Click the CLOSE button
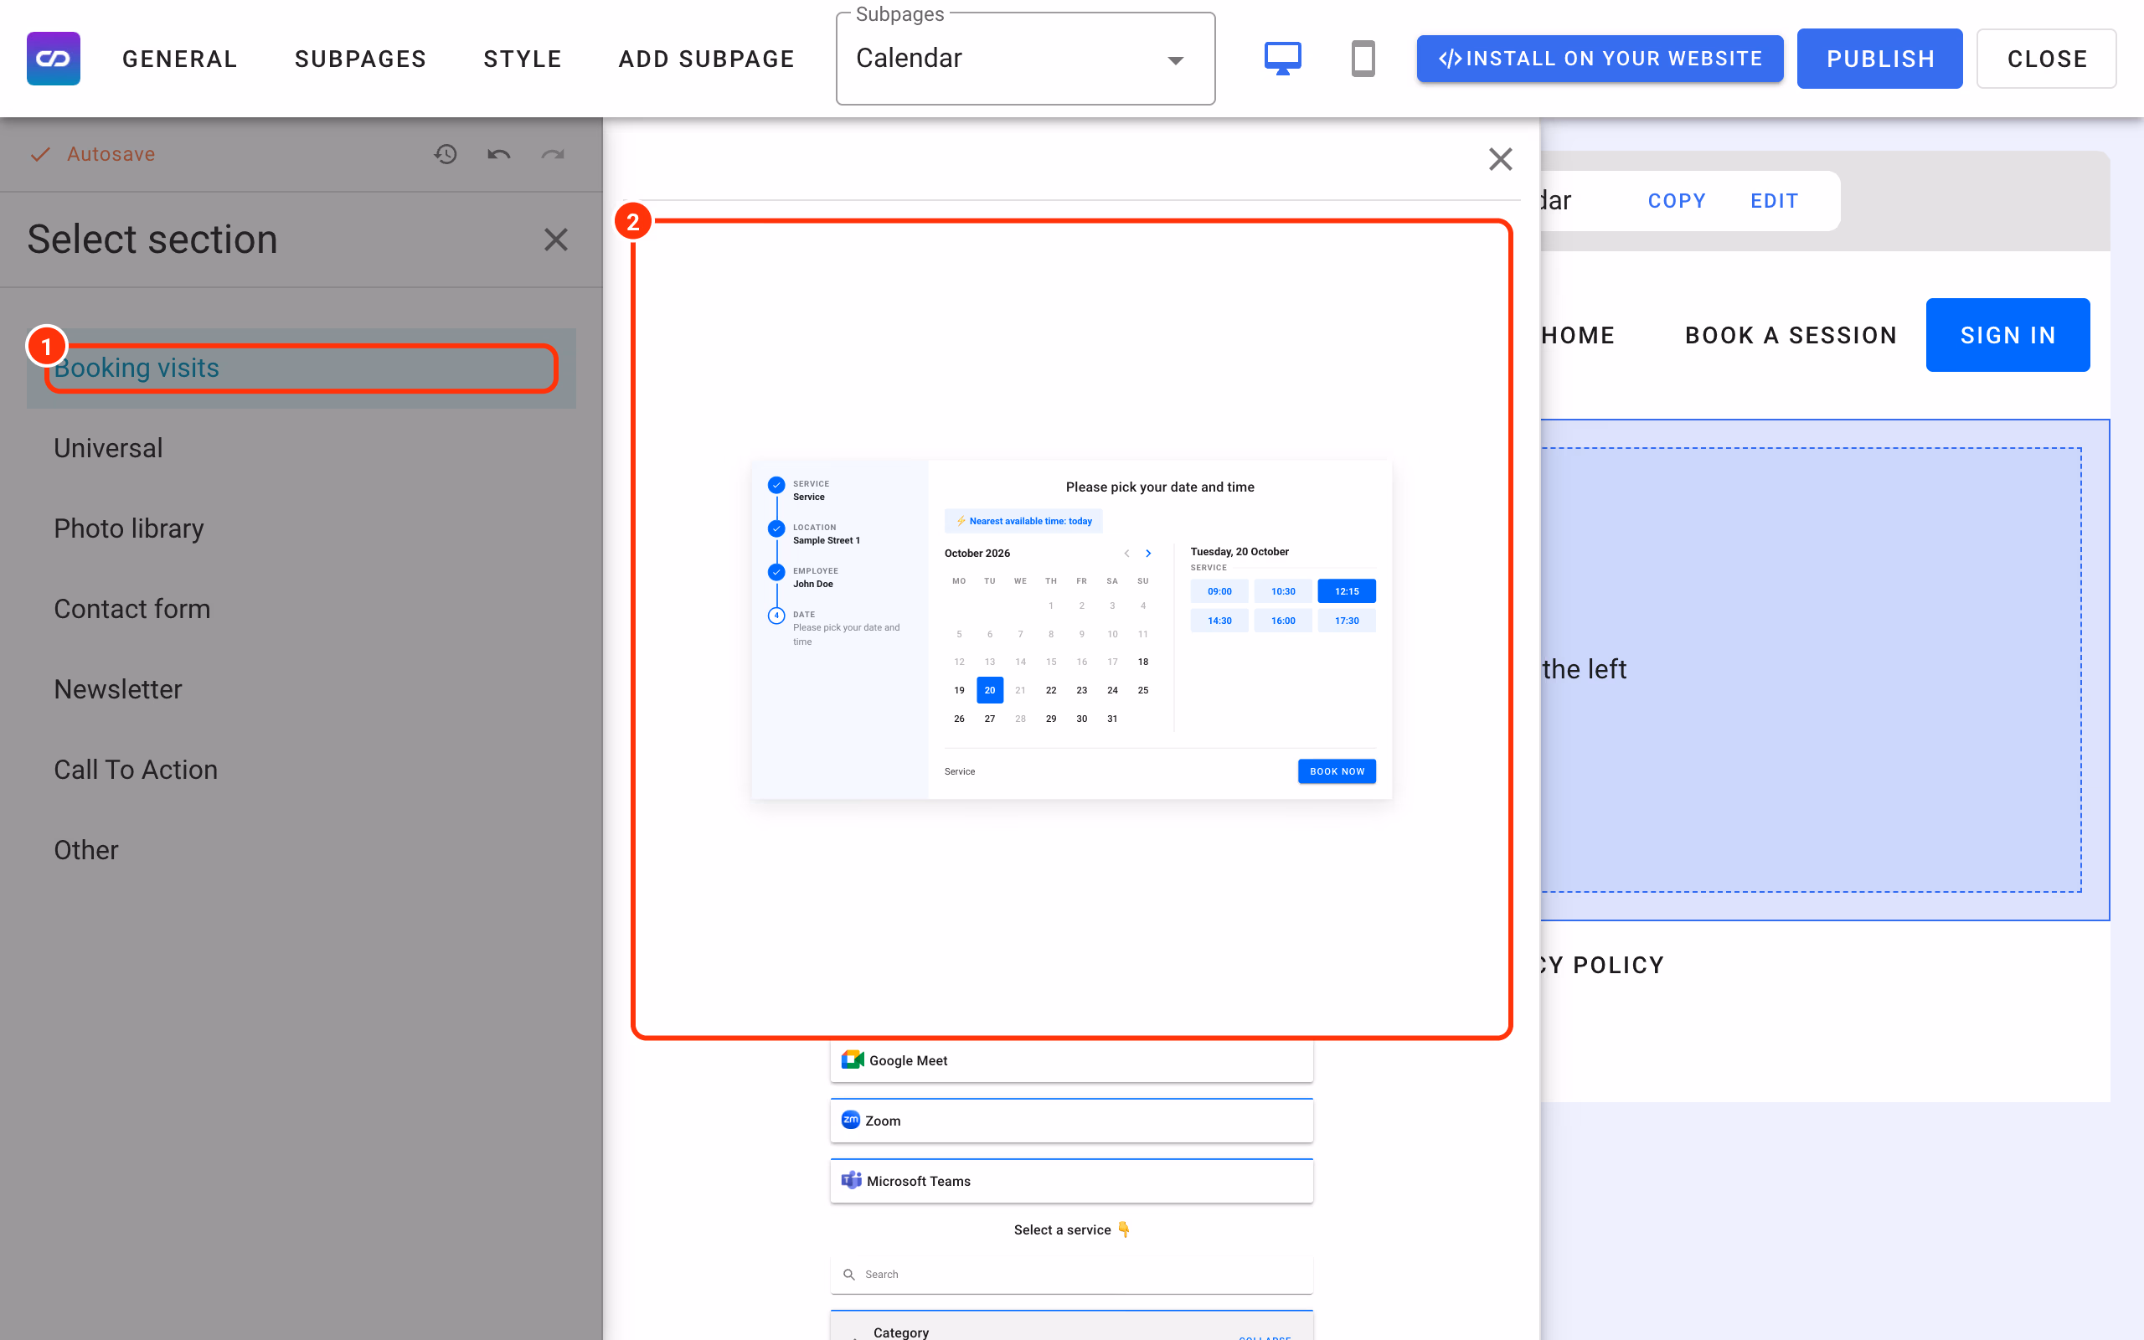Screen dimensions: 2144x1340 pos(2046,59)
